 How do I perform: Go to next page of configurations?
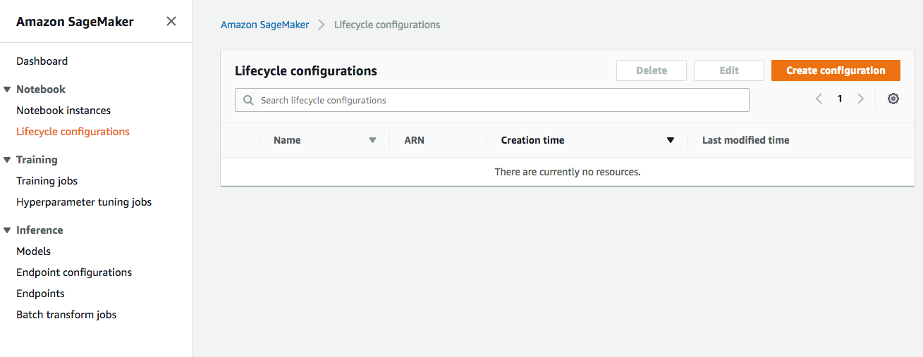[x=860, y=99]
